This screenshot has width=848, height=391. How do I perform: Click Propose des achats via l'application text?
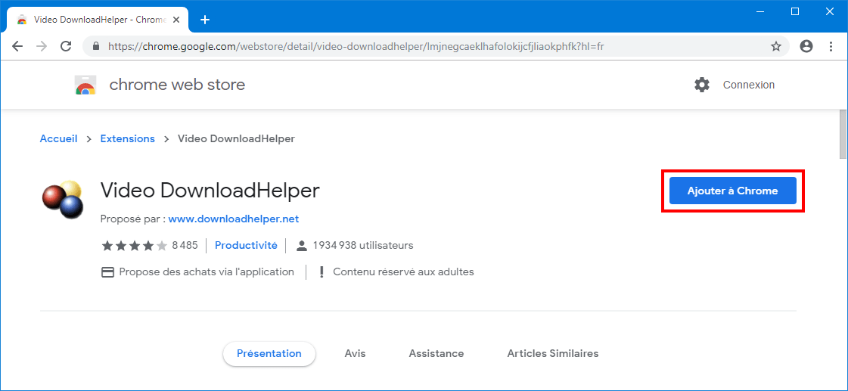point(207,272)
